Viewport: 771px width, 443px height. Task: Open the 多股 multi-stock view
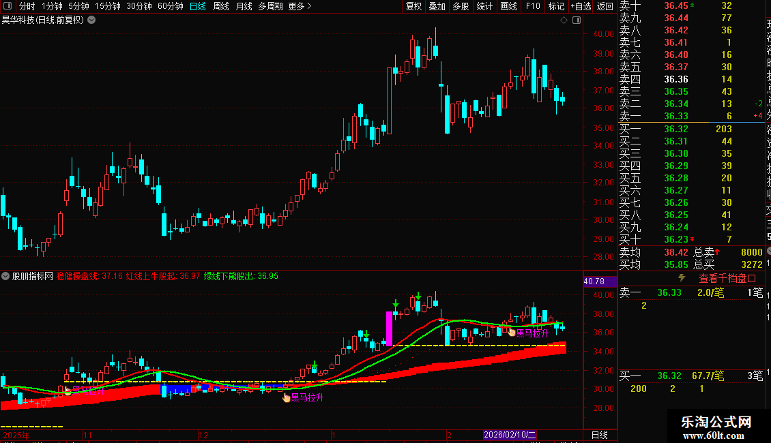click(461, 6)
